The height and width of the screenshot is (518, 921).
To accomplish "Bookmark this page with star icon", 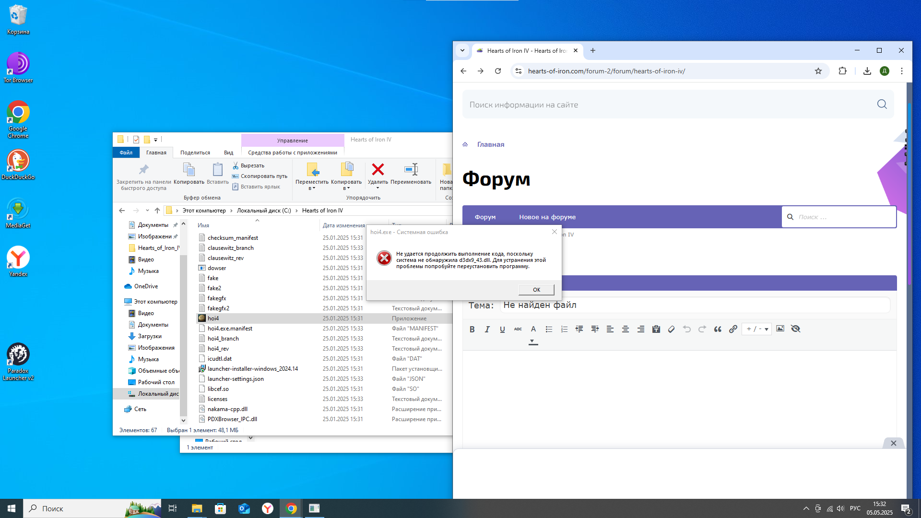I will (818, 71).
